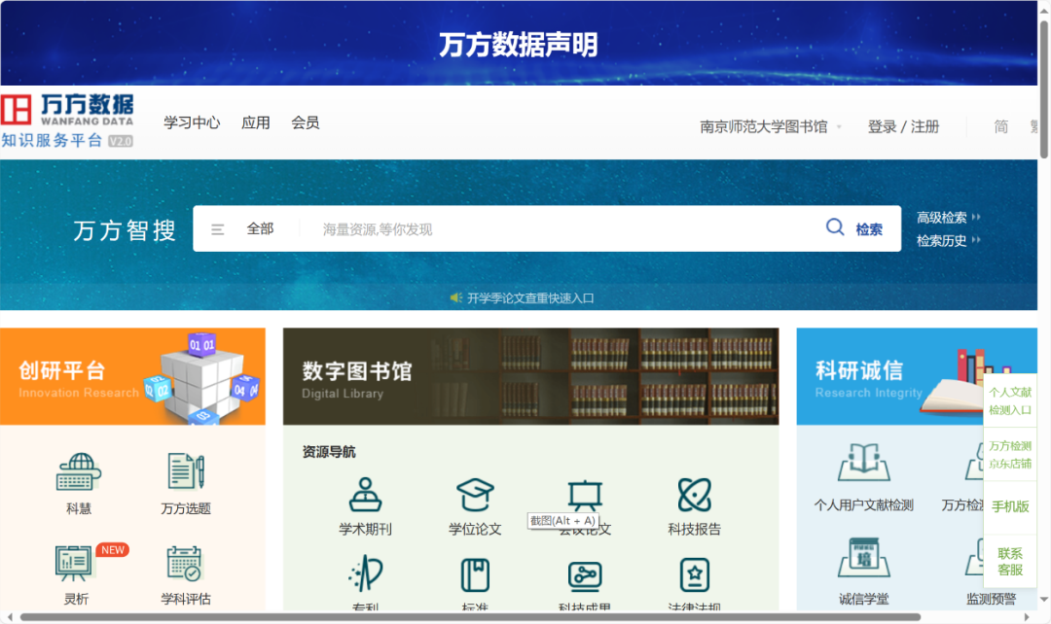Click 个人文献检测入口 side shortcut
Screen dimensions: 1051x624
(1010, 400)
